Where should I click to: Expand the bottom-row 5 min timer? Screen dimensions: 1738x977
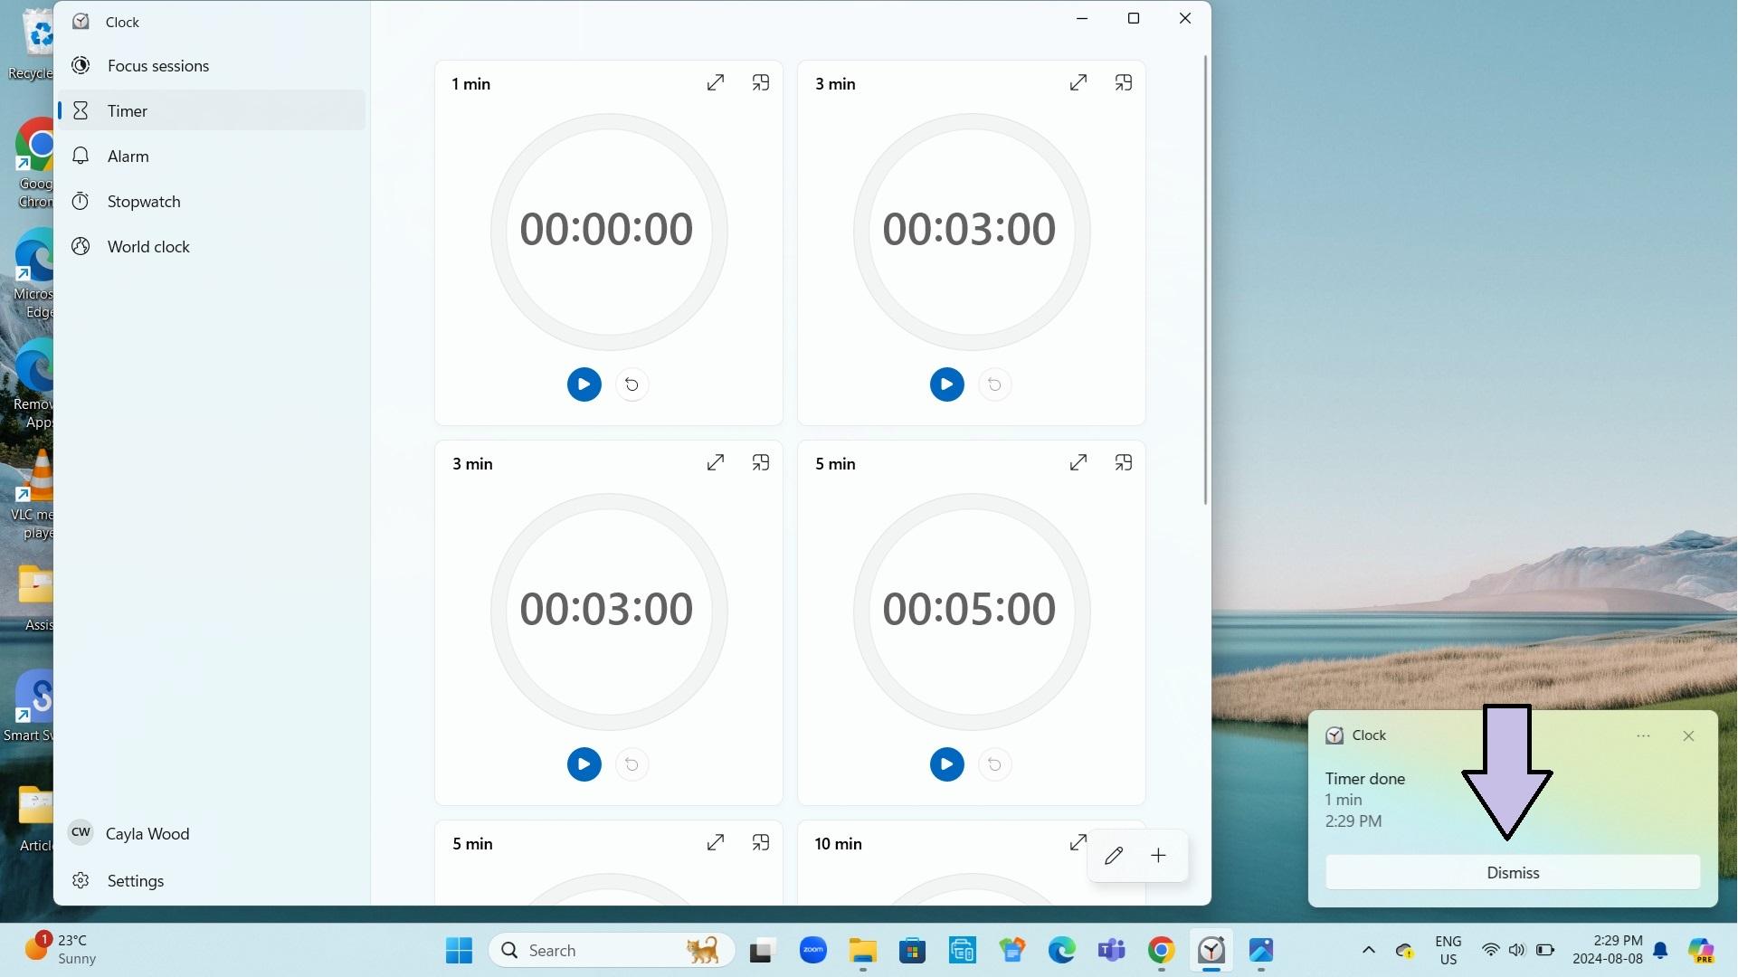click(x=716, y=843)
